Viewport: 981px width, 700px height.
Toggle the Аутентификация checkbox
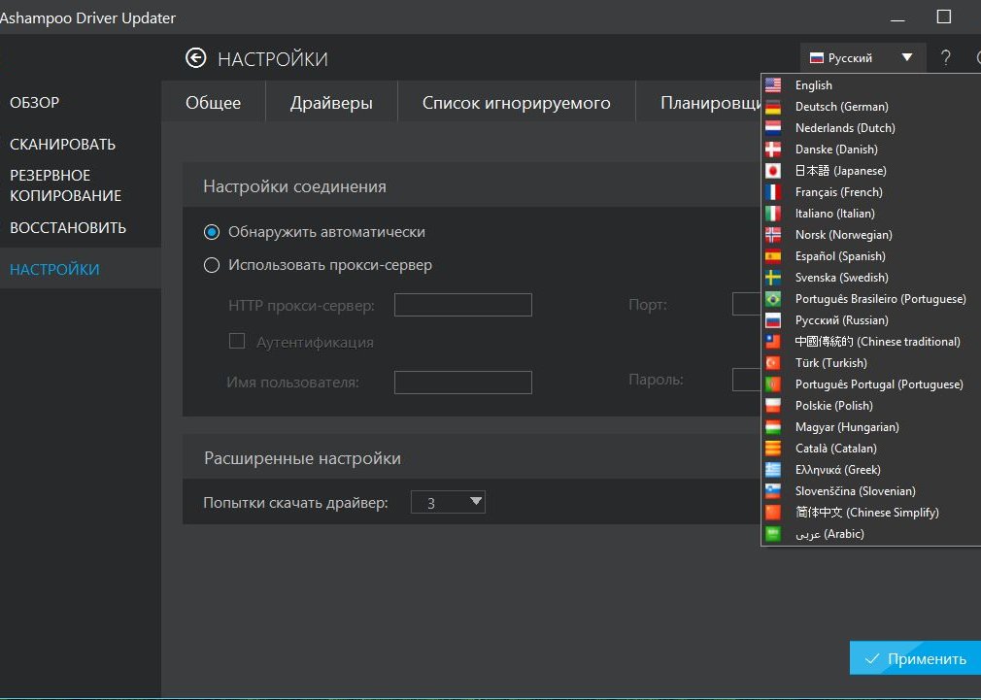[236, 341]
